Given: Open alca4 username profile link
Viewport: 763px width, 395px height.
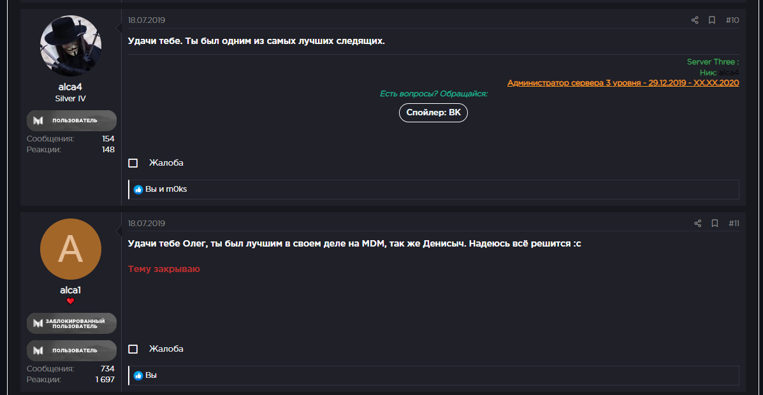Looking at the screenshot, I should [x=71, y=87].
